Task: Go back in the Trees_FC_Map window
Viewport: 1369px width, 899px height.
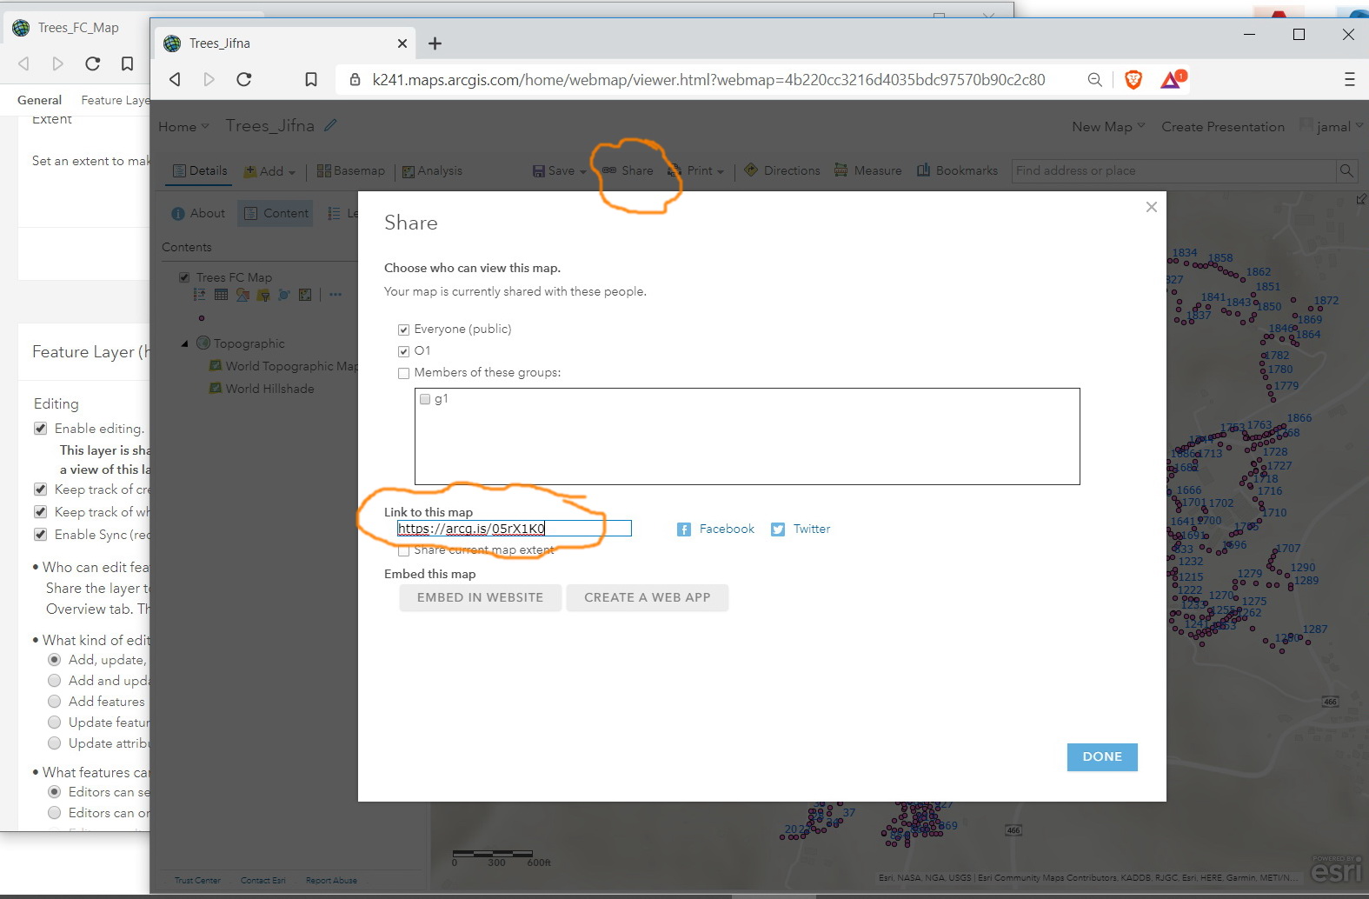Action: tap(23, 63)
